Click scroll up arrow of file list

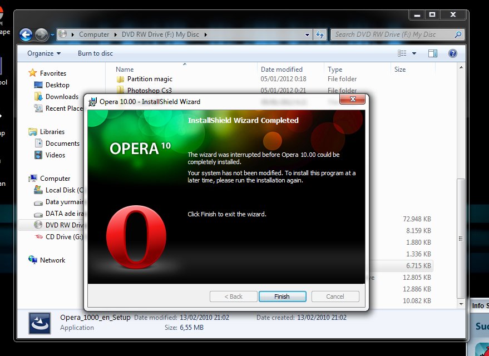click(461, 67)
